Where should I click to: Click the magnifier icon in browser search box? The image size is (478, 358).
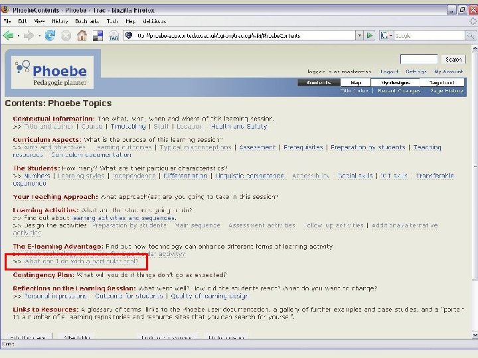point(470,36)
